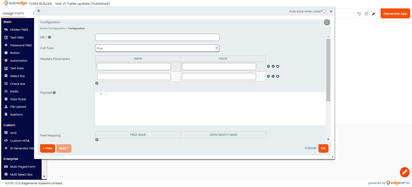Open the wrench settings icon

(x=373, y=14)
